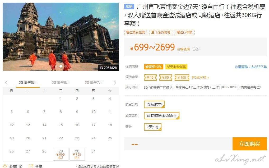Select 首晚赠送金边酒店 hotel option
Screen dimensions: 269x168
[x=162, y=116]
